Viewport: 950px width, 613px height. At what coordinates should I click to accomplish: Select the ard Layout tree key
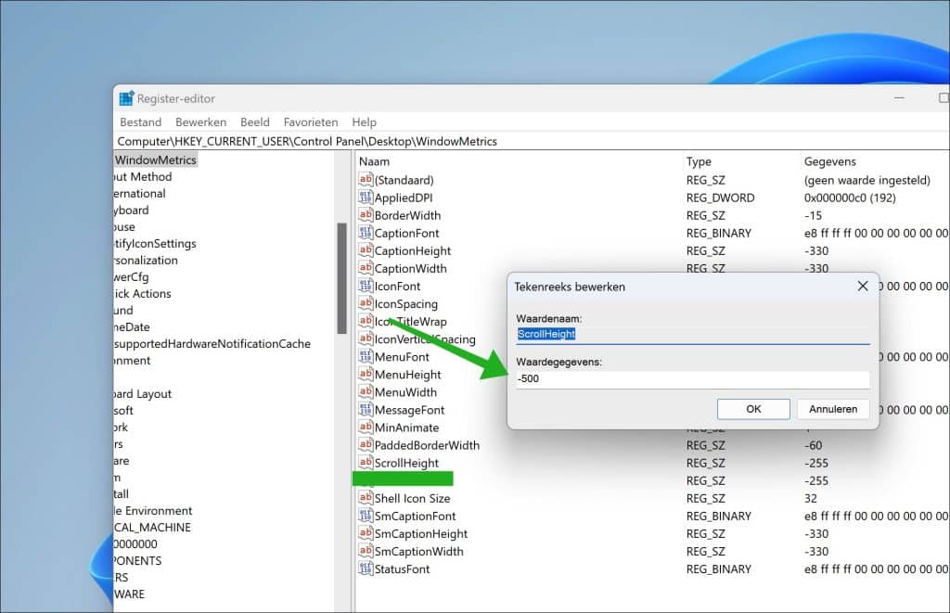pyautogui.click(x=142, y=394)
